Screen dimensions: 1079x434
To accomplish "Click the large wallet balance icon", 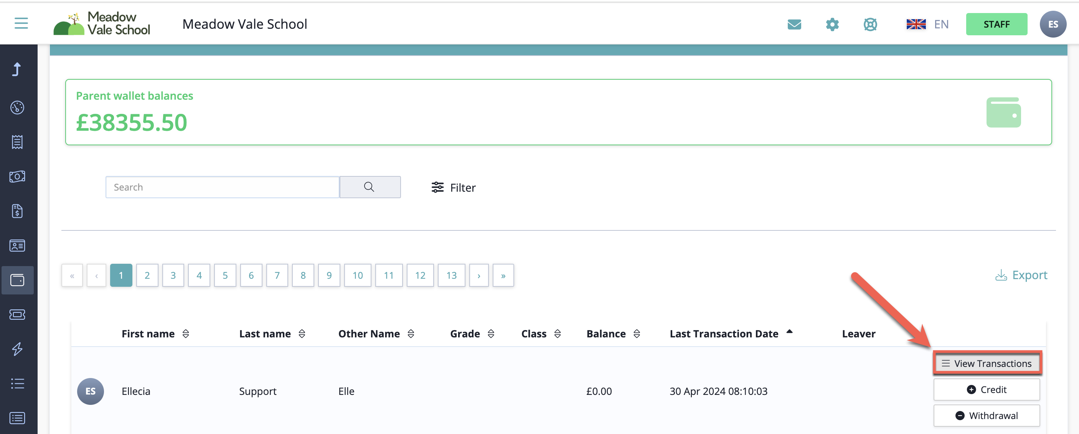I will [x=1004, y=112].
